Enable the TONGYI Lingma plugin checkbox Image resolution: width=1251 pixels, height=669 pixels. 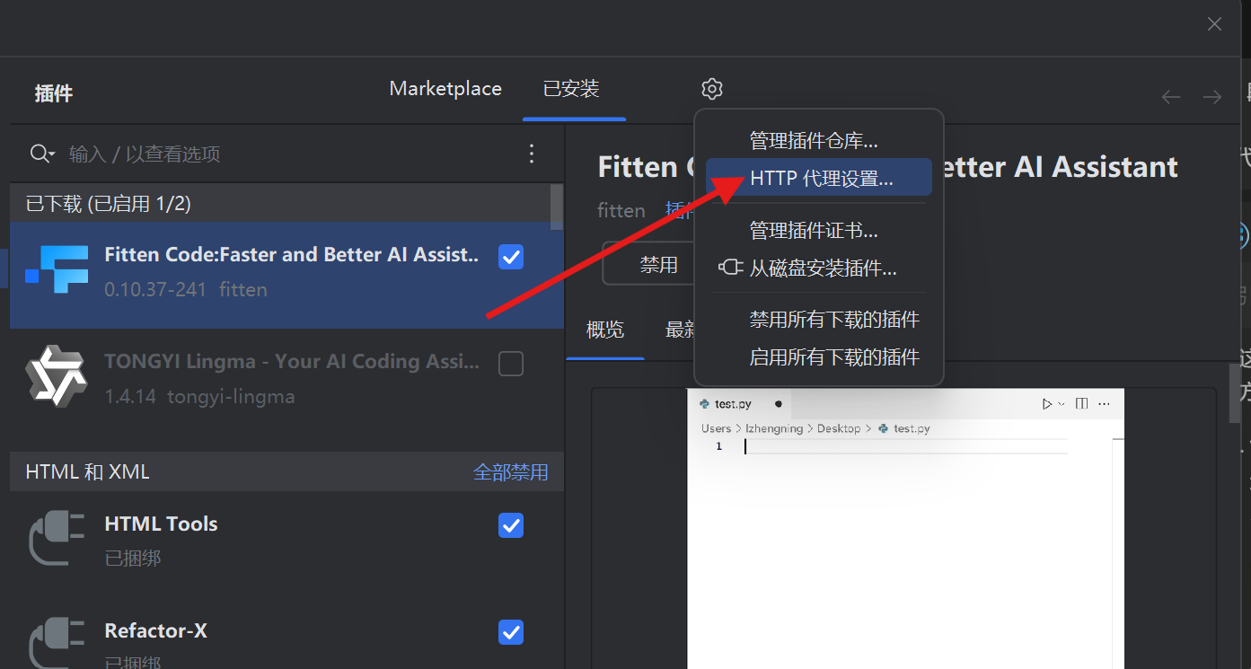point(511,364)
